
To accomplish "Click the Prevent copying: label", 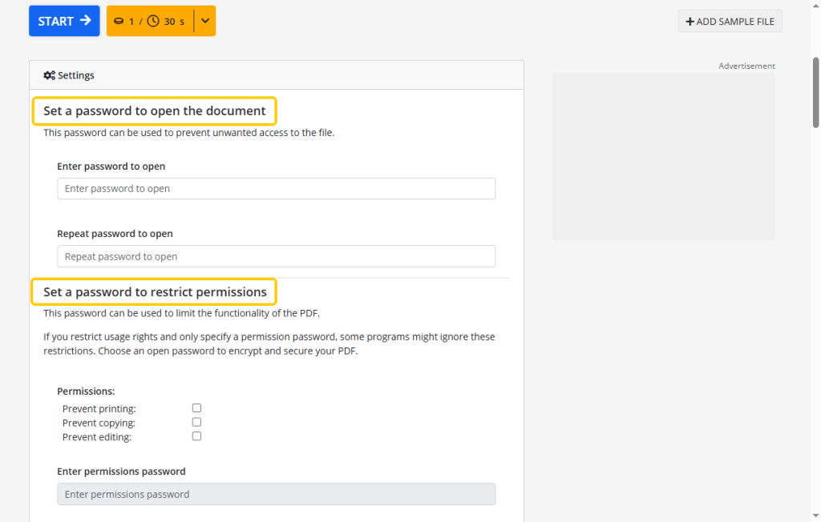I will [x=99, y=423].
